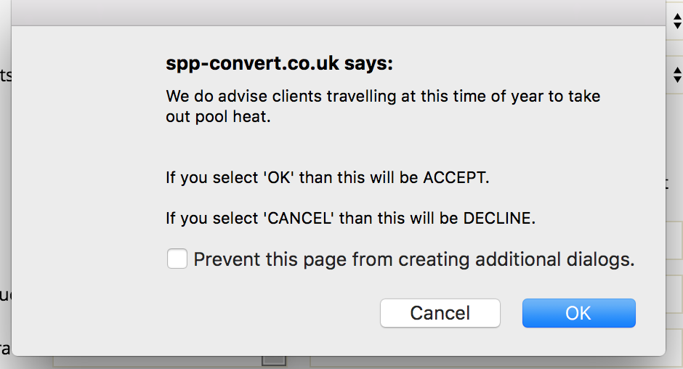This screenshot has height=369, width=683.
Task: Enable Prevent additional dialogs checkbox
Action: tap(177, 259)
